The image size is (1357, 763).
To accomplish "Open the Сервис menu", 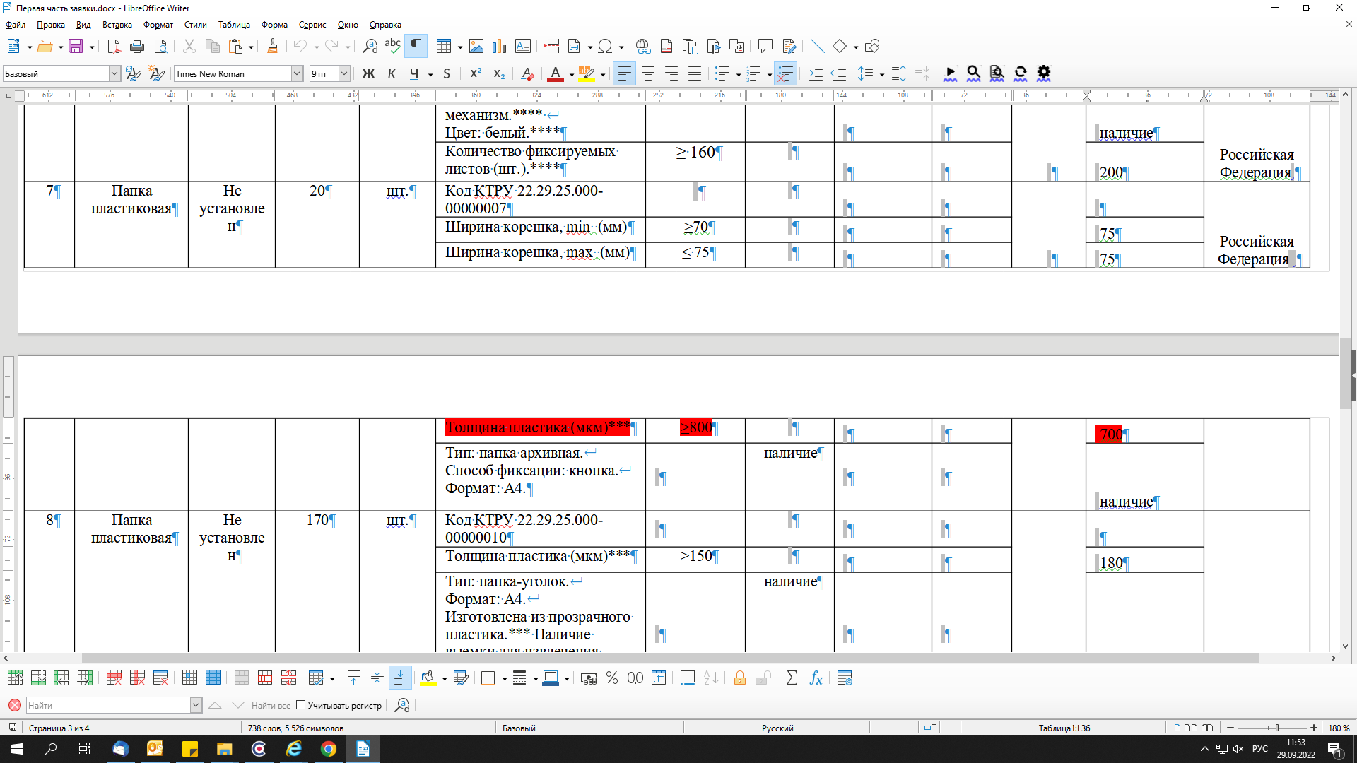I will (312, 25).
